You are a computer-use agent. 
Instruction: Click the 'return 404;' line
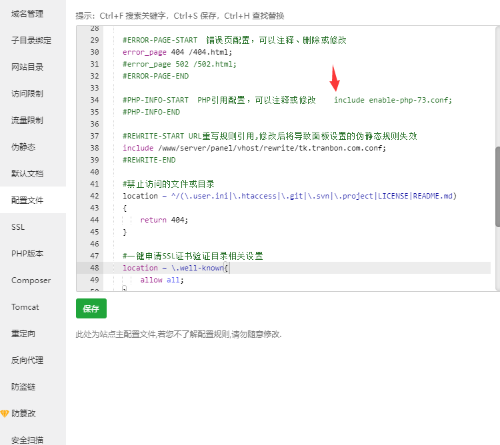tap(164, 220)
